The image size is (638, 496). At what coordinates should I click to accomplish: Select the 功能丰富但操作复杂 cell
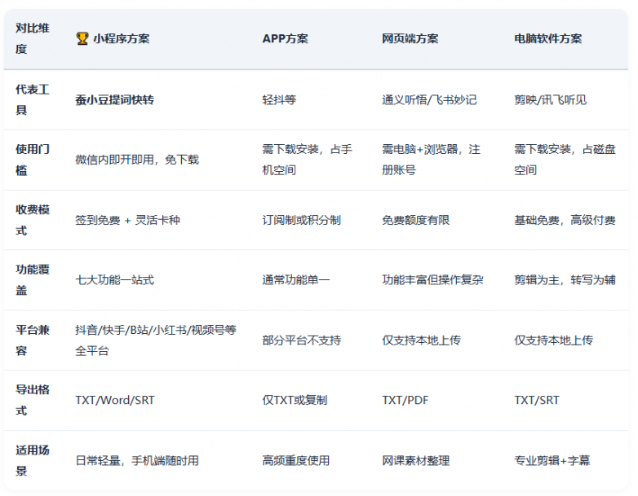point(432,280)
